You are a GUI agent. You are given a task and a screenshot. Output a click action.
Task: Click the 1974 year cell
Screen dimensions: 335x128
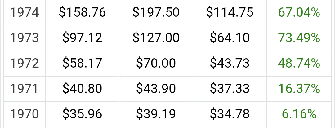click(25, 13)
